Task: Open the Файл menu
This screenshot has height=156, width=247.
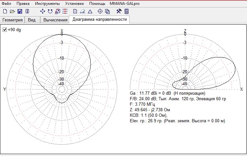Action: (7, 4)
